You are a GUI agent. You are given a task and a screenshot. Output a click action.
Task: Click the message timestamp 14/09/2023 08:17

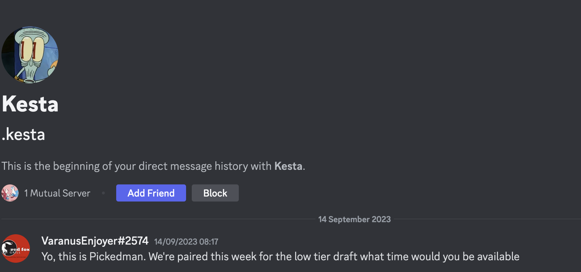(x=186, y=242)
